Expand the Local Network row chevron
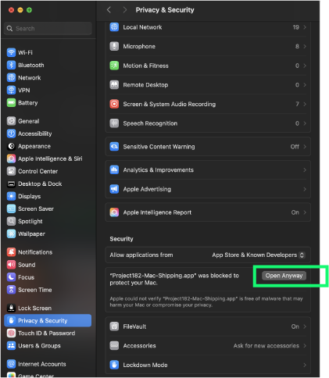 pyautogui.click(x=305, y=27)
